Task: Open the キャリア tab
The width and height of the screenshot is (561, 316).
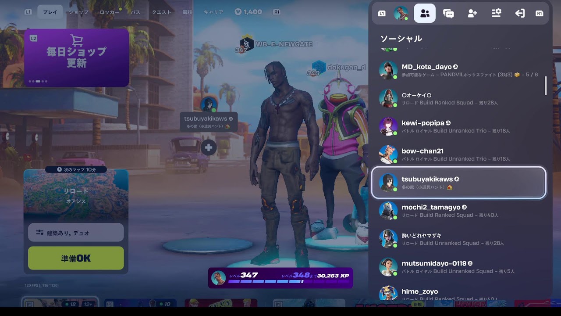Action: point(213,12)
